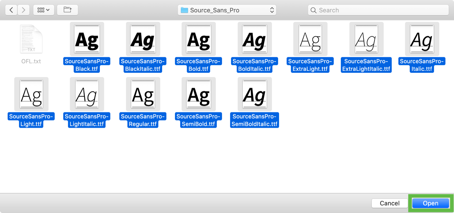Click SourceSansPro-LightItalic.ttf font thumbnail
The height and width of the screenshot is (213, 454).
pyautogui.click(x=87, y=94)
